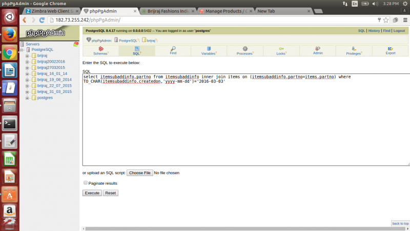Open saved password key icon

coord(379,20)
